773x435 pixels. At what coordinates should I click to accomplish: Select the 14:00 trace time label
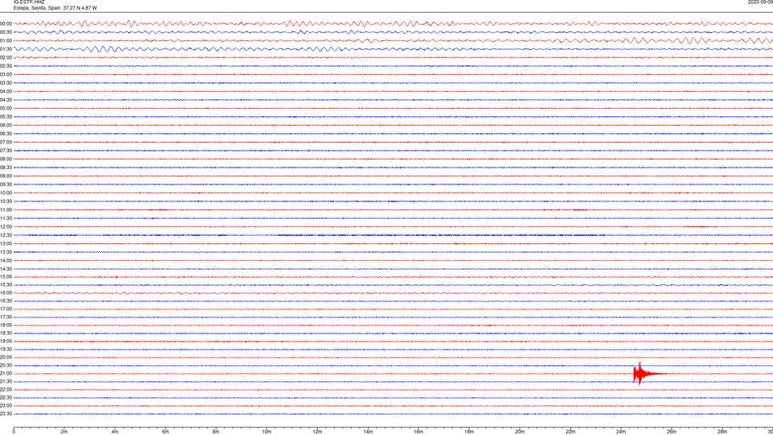pos(6,260)
